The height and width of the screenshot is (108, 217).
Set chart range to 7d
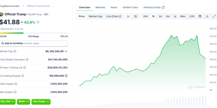click(153, 16)
